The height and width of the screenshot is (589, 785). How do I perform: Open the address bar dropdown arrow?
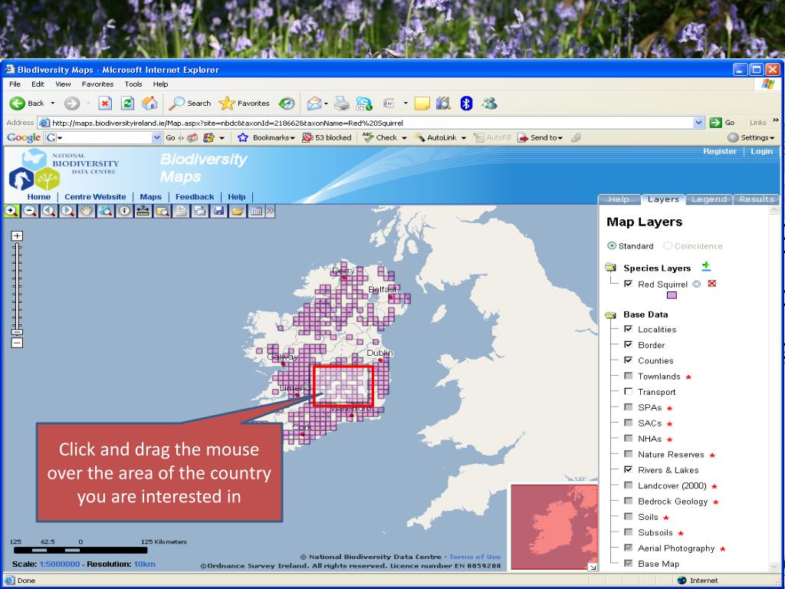point(699,123)
